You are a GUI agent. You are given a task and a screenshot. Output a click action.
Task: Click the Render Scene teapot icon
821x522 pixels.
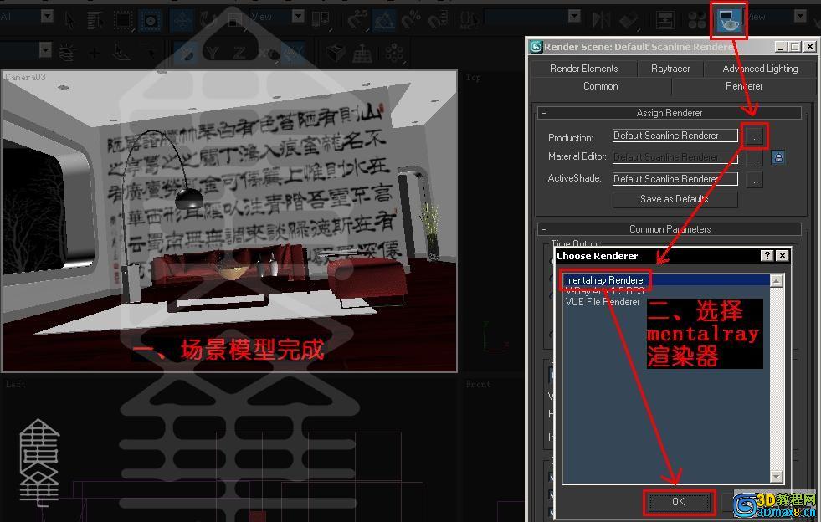pos(728,21)
